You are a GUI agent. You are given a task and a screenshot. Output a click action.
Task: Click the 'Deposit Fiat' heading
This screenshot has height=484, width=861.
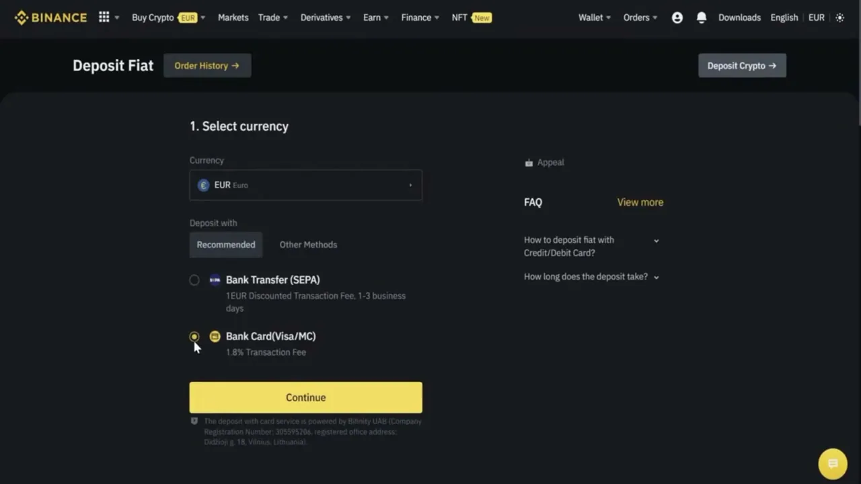point(113,65)
